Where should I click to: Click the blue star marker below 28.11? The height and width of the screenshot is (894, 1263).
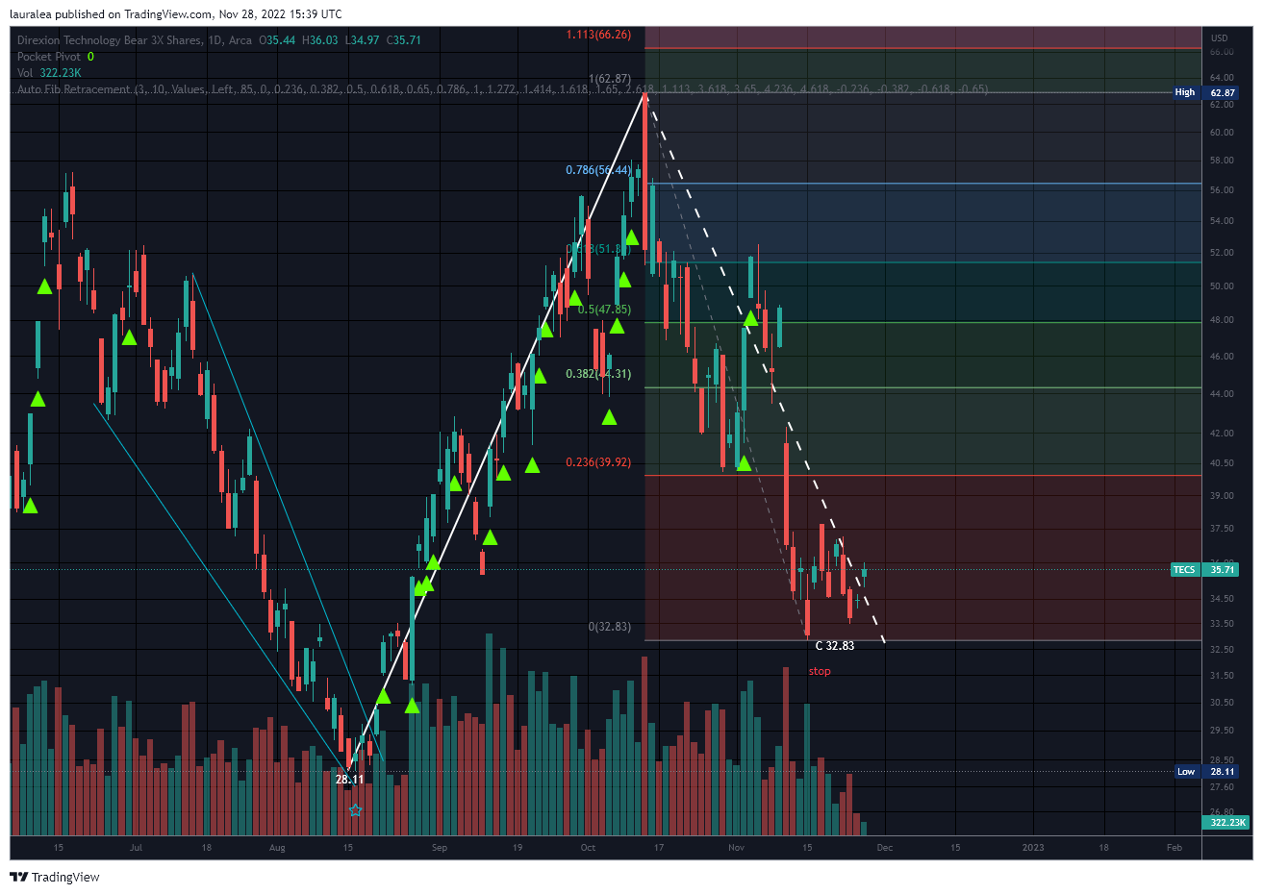(x=355, y=810)
